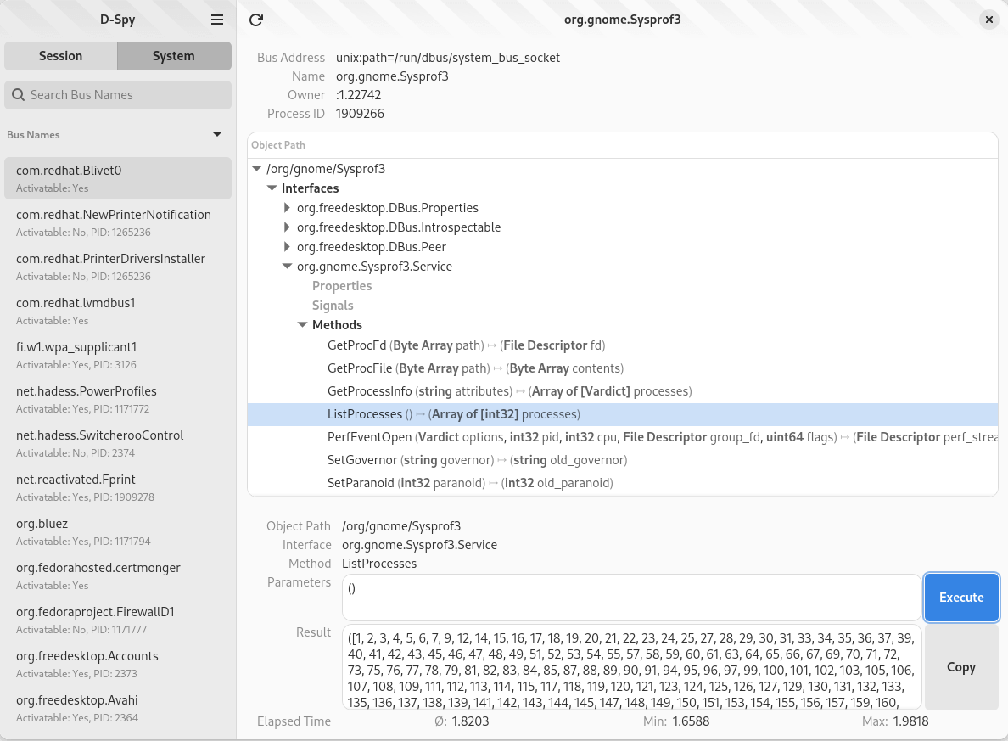Select org.bluez bus name
The height and width of the screenshot is (741, 1008).
point(118,532)
